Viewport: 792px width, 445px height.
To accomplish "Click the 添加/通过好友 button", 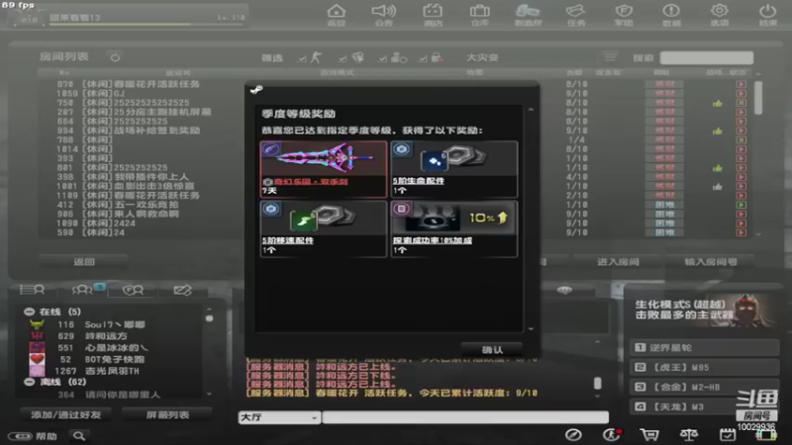I will pyautogui.click(x=66, y=414).
